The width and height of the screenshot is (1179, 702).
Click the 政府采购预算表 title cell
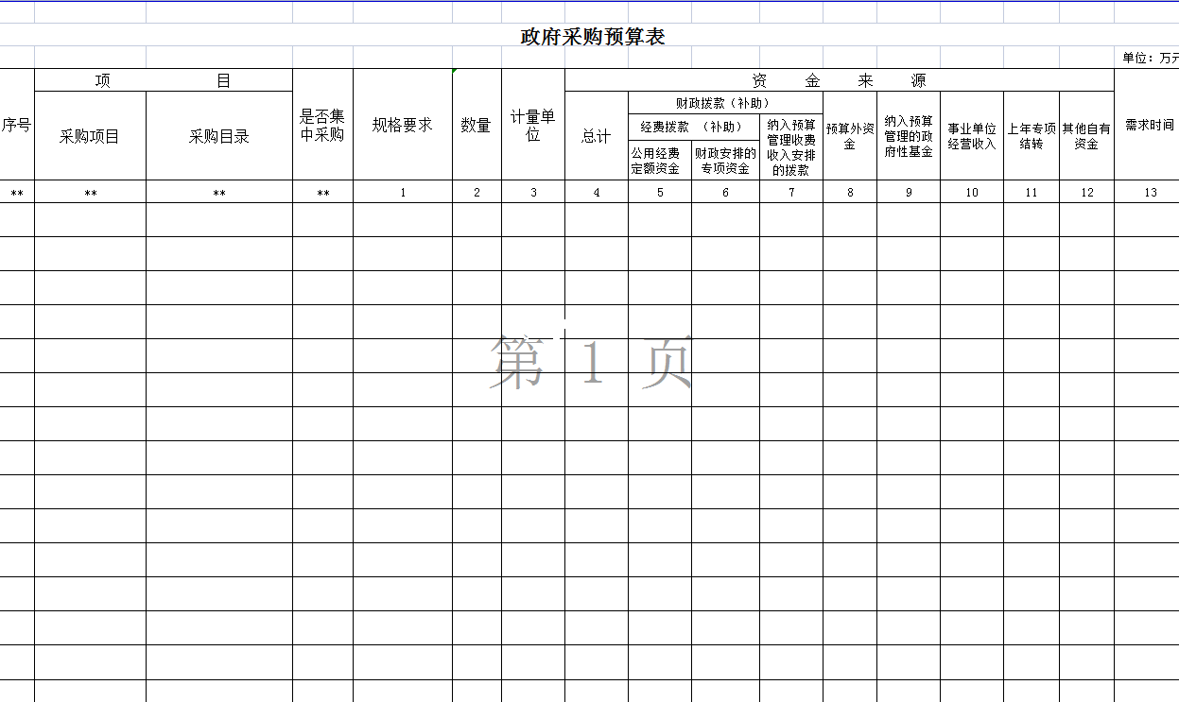(593, 37)
